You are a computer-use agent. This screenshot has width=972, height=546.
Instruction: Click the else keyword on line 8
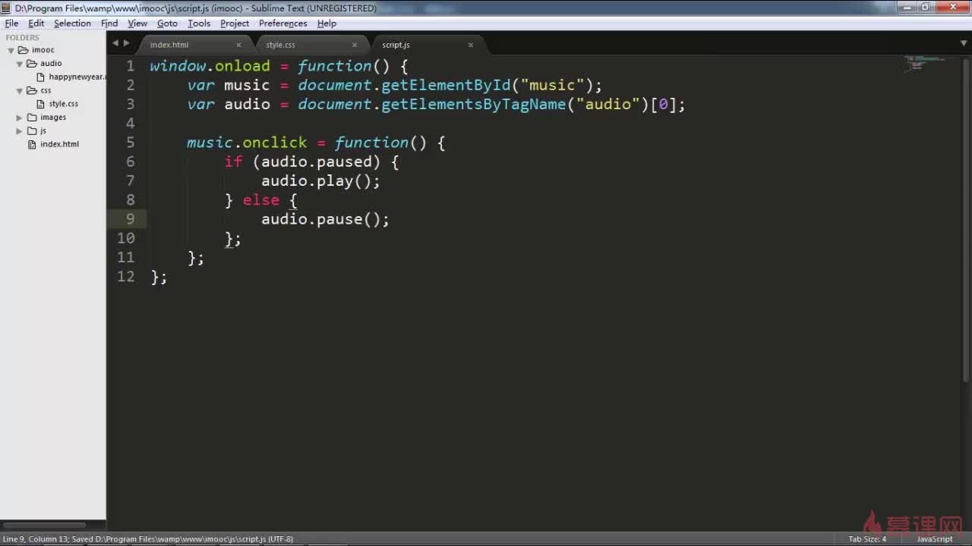pos(261,200)
